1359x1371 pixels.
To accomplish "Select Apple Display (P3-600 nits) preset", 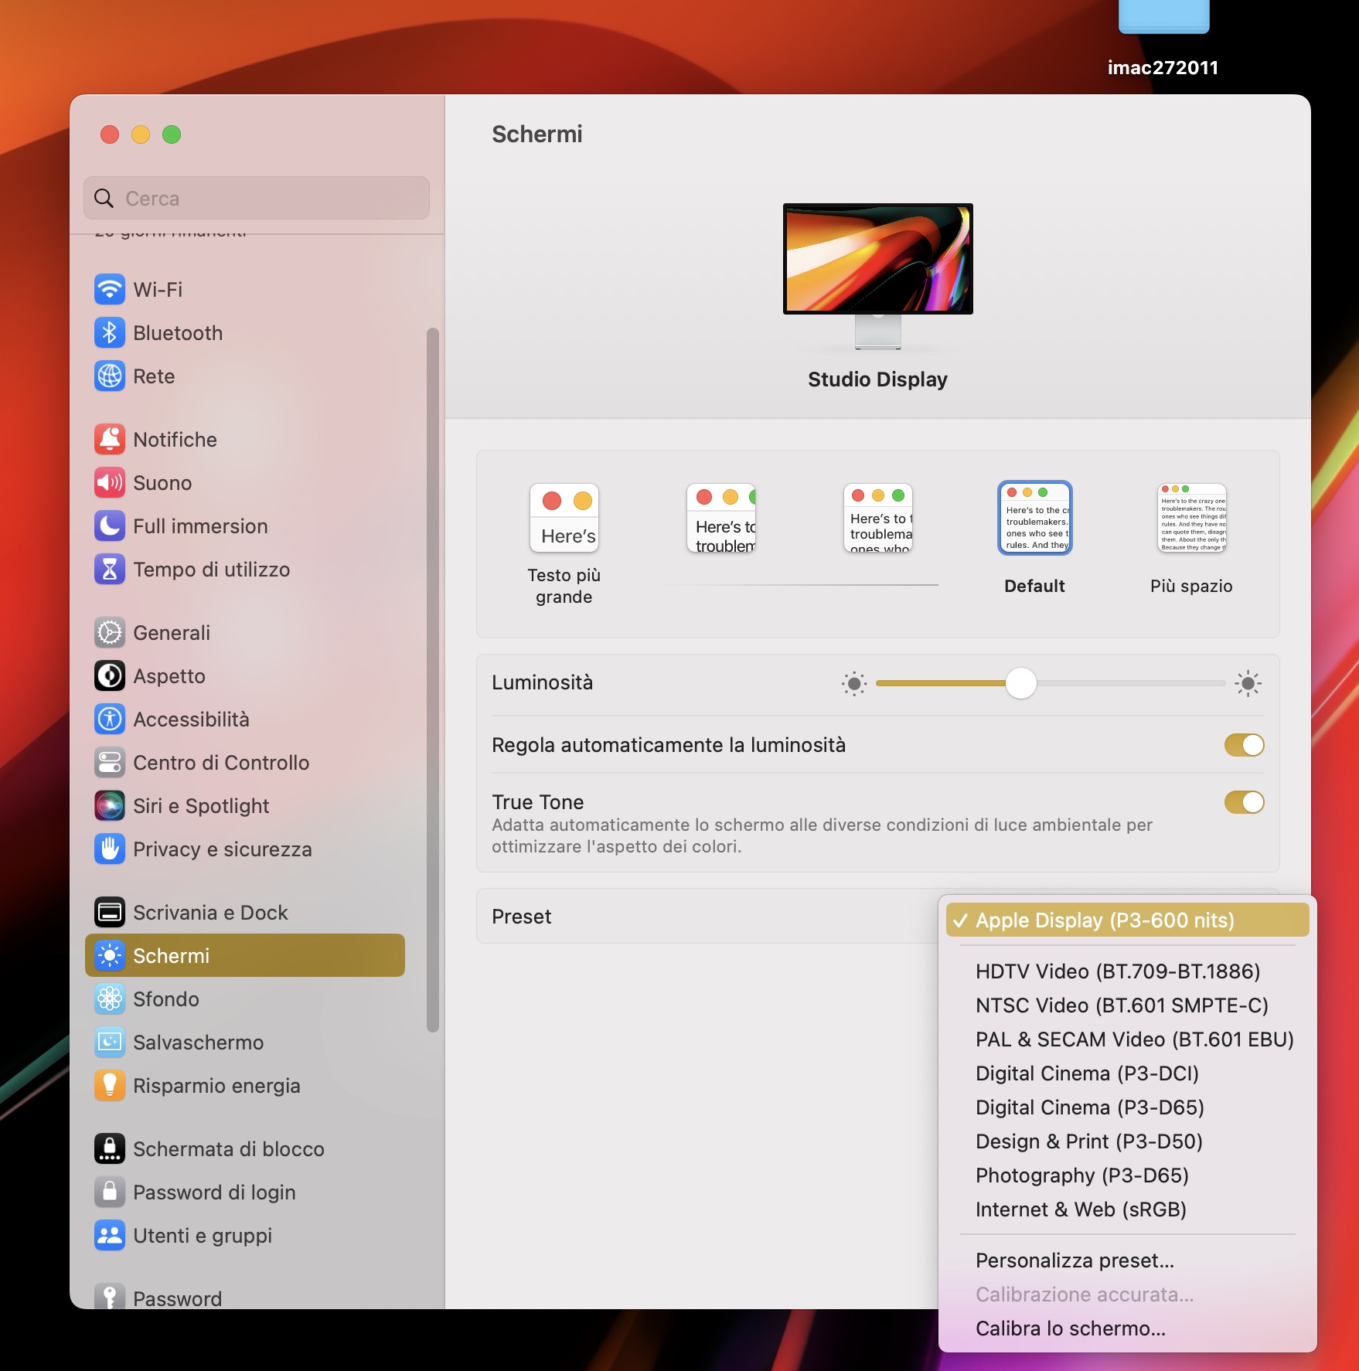I will point(1128,920).
